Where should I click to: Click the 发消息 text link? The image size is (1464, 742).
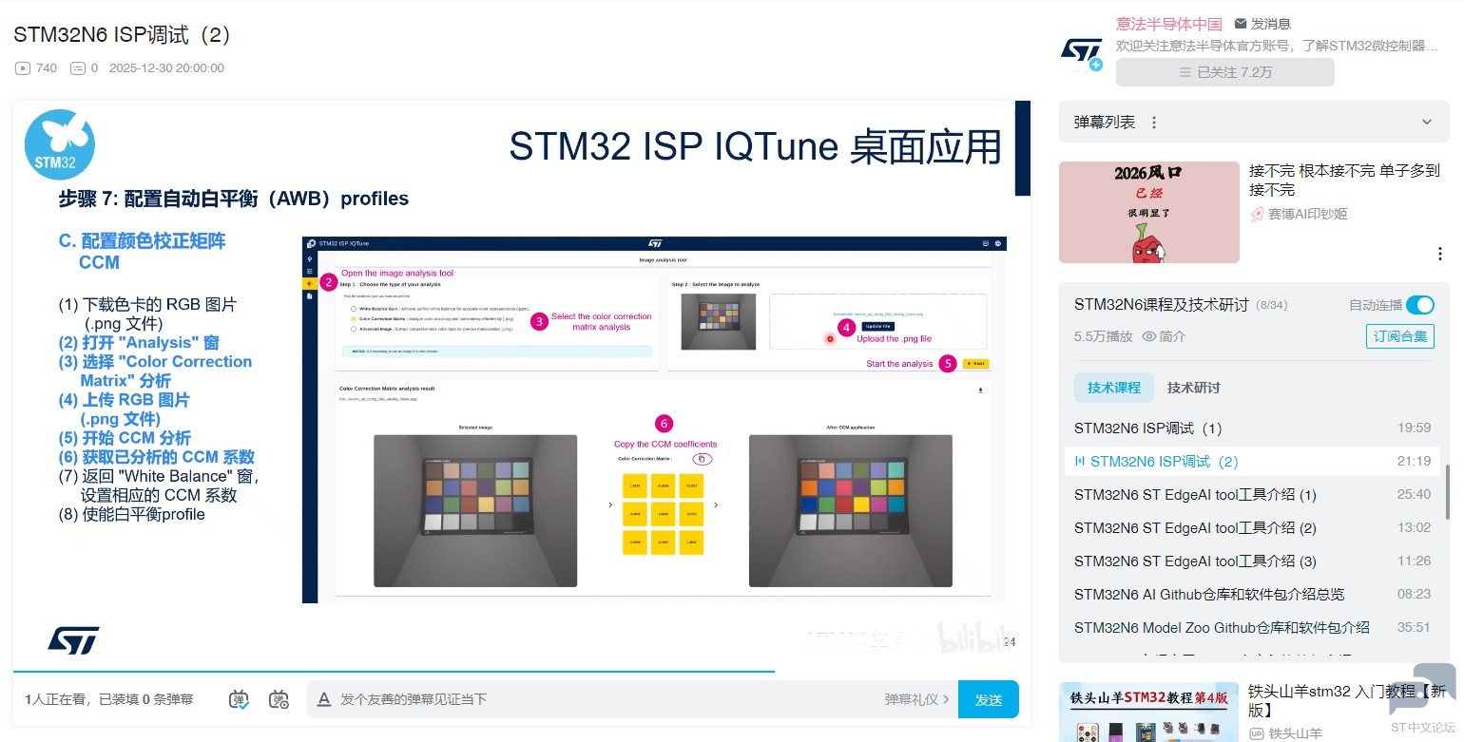coord(1271,24)
